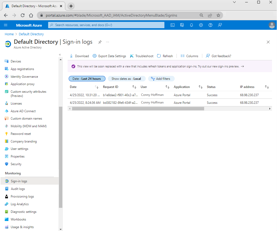Focus the Azure search resources field
The width and height of the screenshot is (277, 231).
coord(106,25)
